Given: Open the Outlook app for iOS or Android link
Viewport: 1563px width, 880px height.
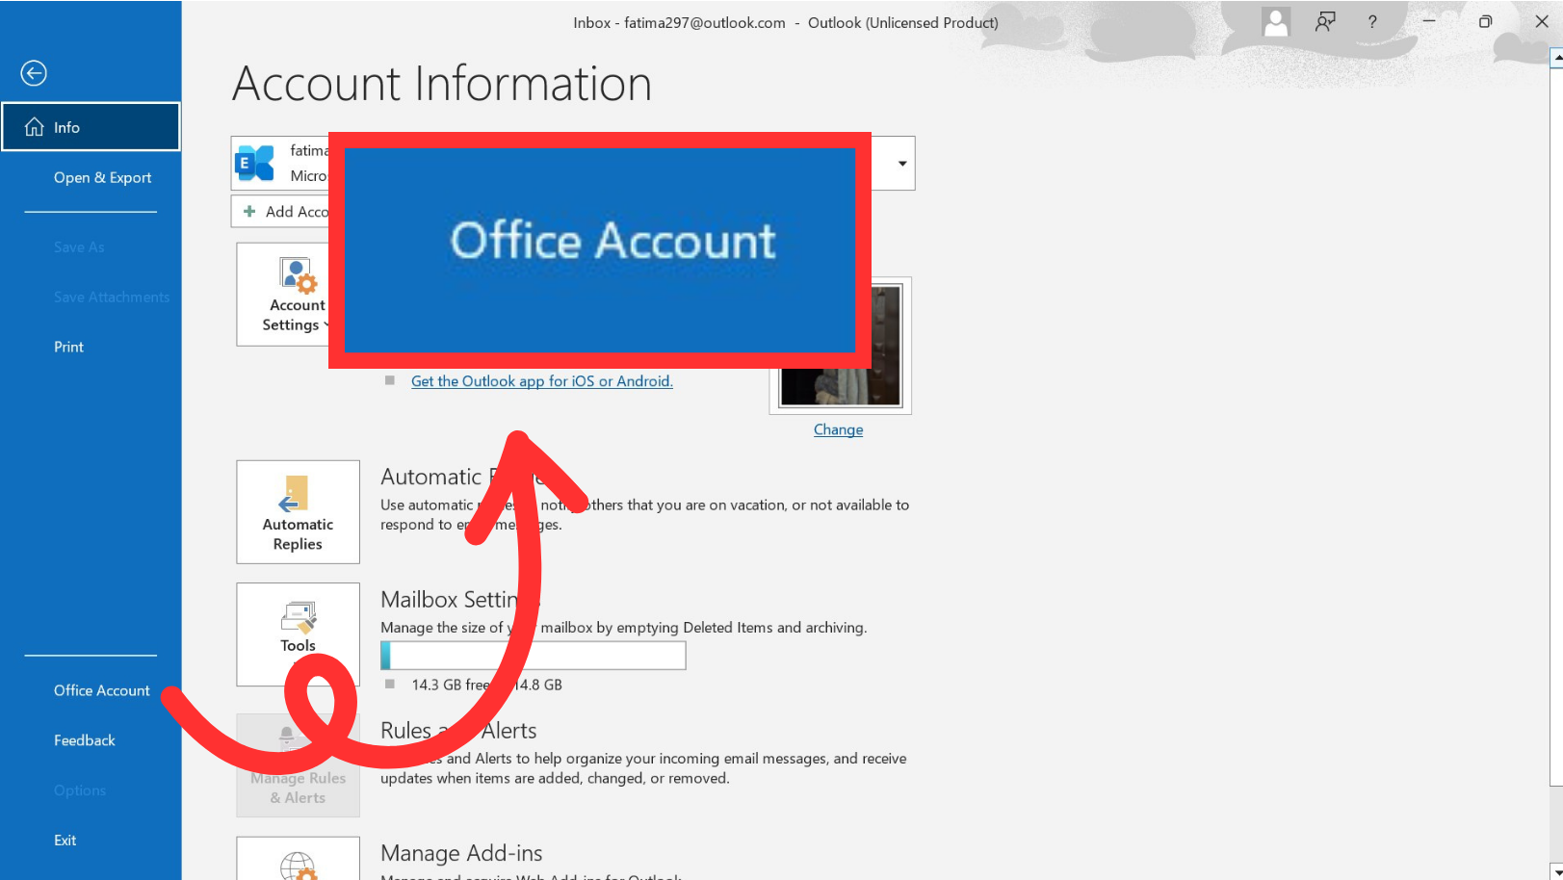Looking at the screenshot, I should click(x=542, y=381).
